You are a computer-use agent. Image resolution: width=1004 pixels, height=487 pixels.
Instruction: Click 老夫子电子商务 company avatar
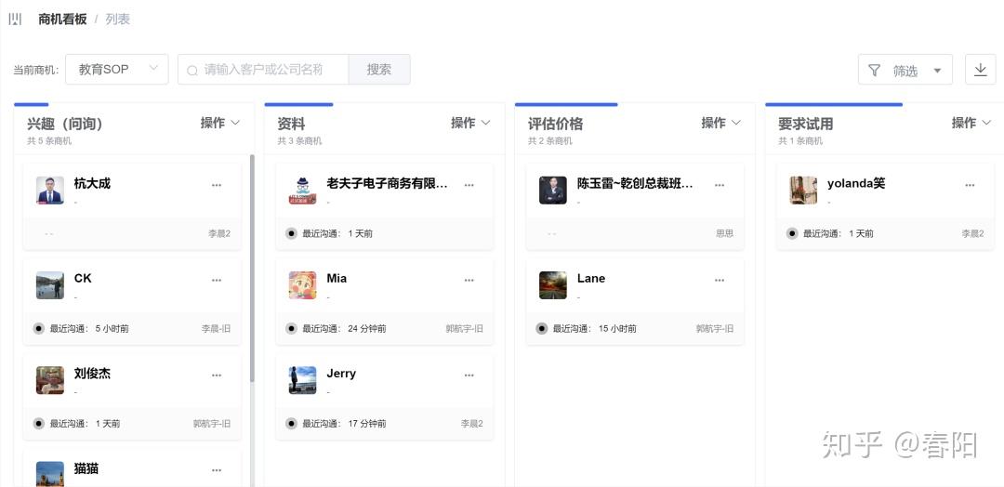point(303,191)
